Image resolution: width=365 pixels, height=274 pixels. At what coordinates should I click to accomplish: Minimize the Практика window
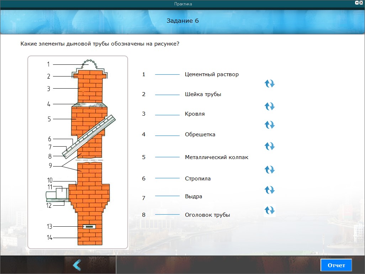click(357, 2)
